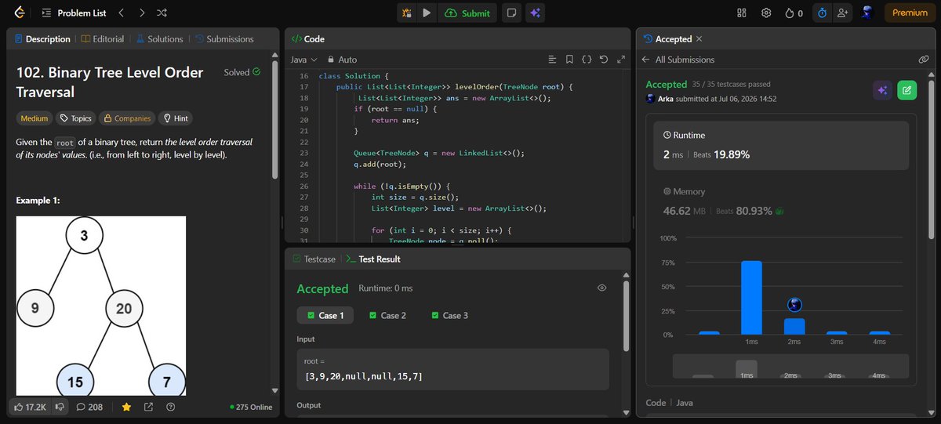This screenshot has height=424, width=941.
Task: Click the format code lines icon
Action: (552, 60)
